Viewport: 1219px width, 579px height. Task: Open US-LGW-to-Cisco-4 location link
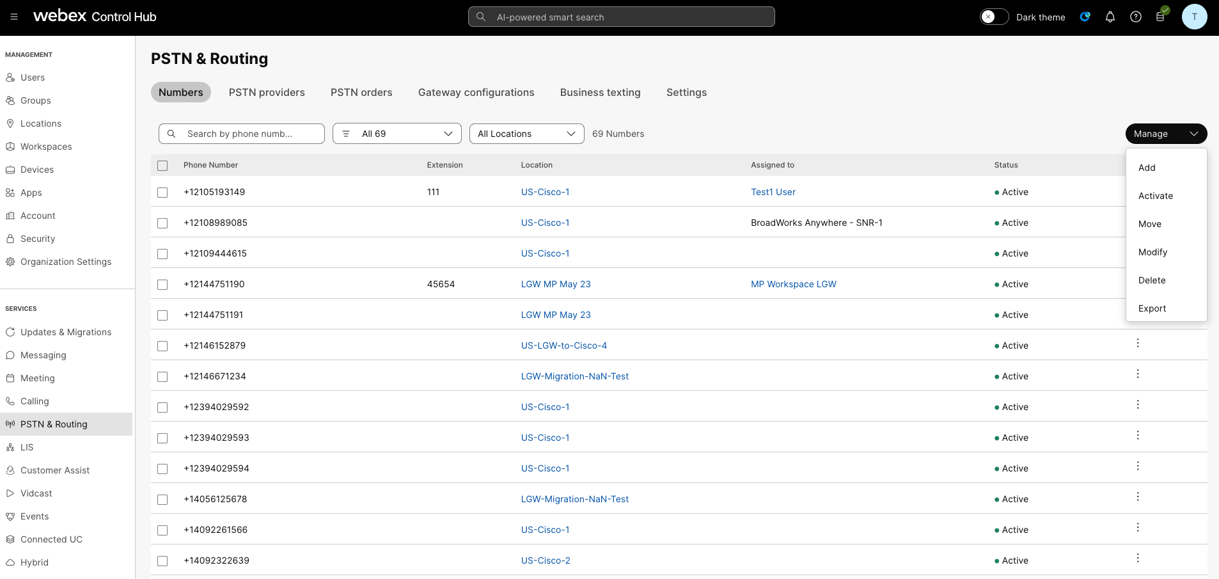point(564,345)
